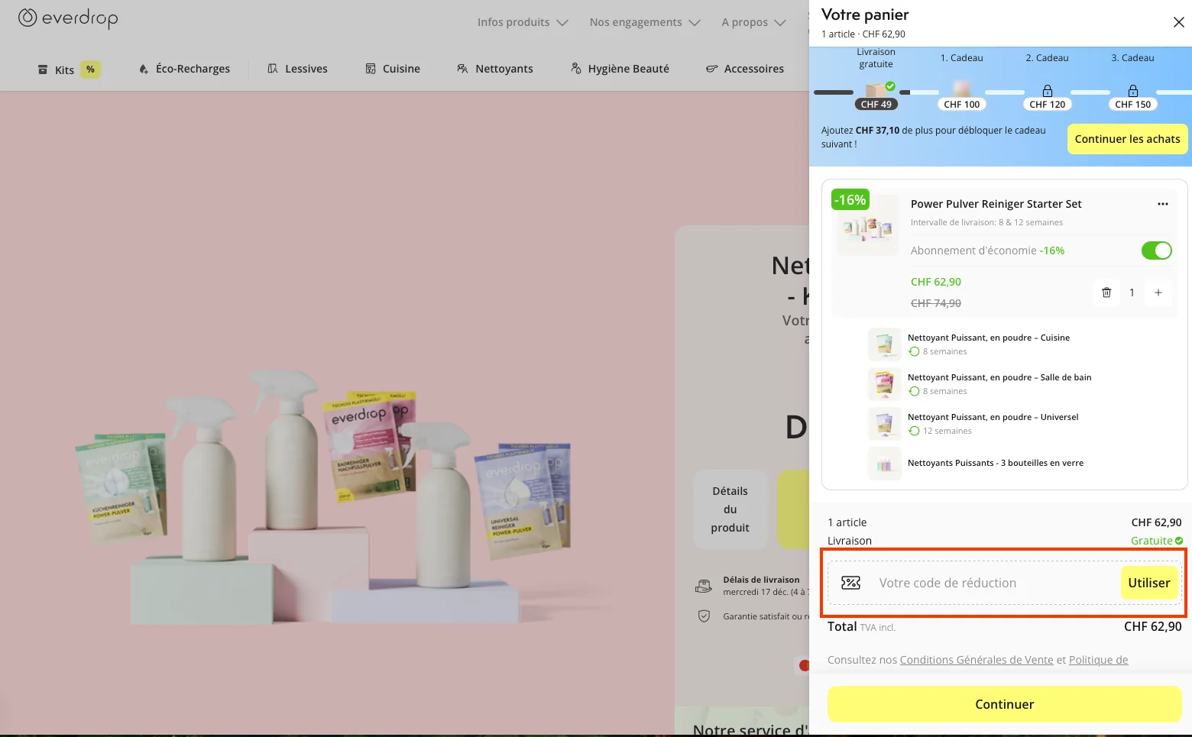
Task: Select the Kits category icon
Action: tap(43, 69)
